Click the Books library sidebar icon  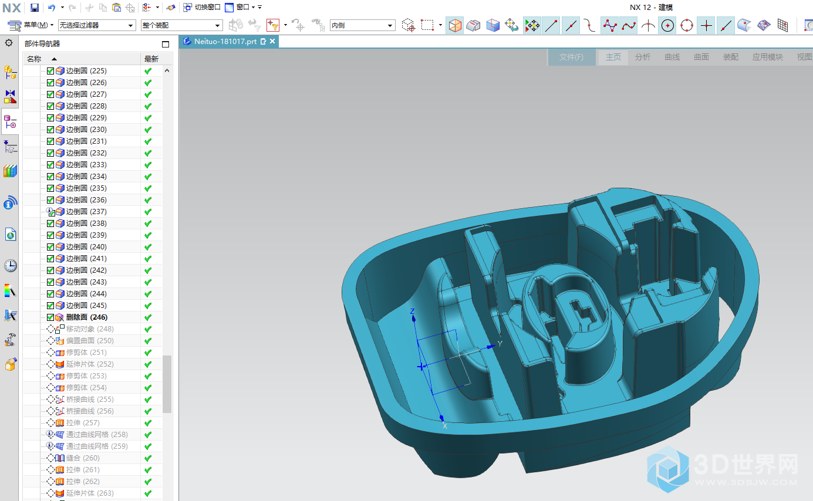10,171
